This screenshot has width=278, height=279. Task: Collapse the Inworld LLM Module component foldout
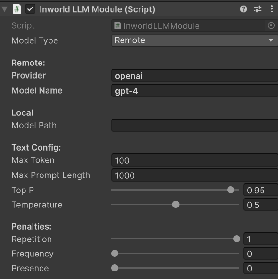coord(4,9)
